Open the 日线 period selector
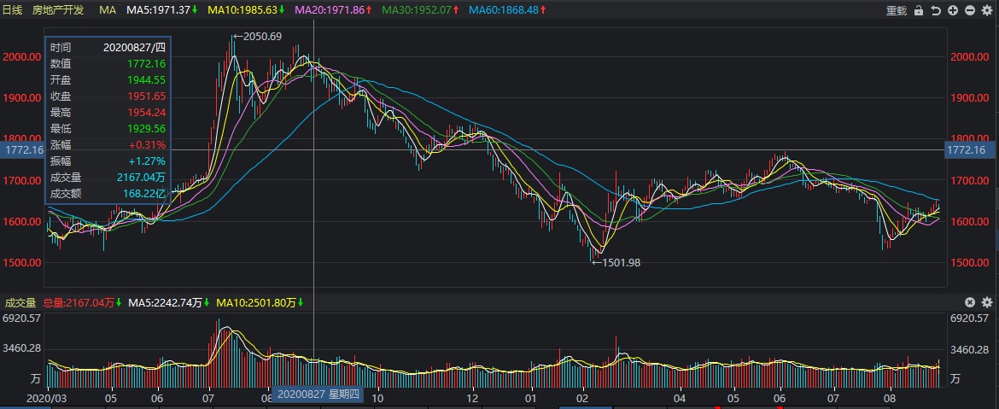The height and width of the screenshot is (409, 999). click(12, 10)
